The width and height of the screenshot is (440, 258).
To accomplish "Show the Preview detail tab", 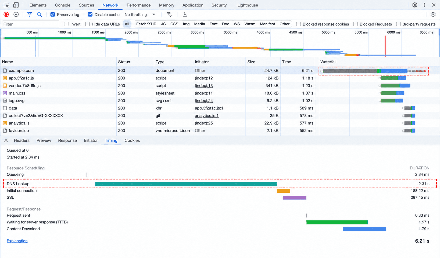I will click(x=44, y=140).
